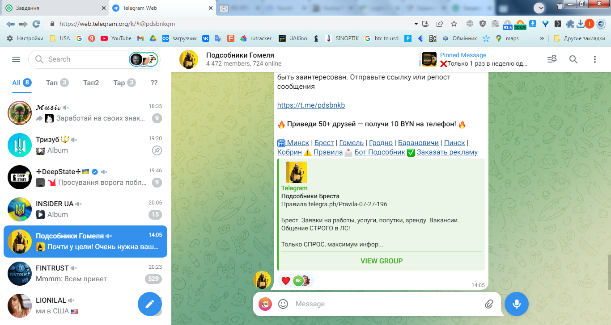Switch to the All chats folder
This screenshot has width=611, height=325.
(21, 83)
